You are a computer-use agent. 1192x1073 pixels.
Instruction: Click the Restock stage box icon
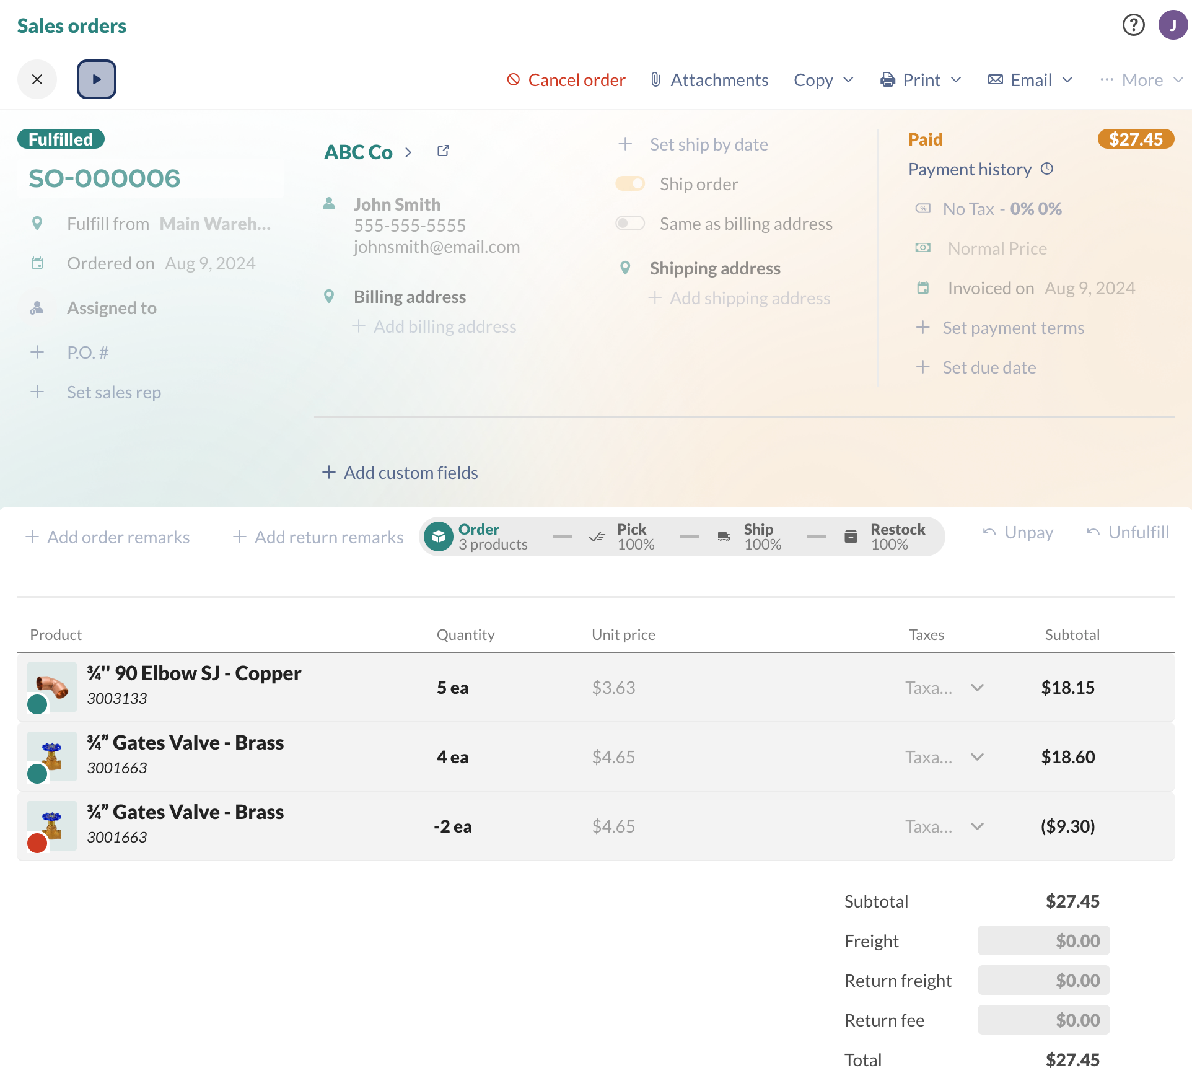pyautogui.click(x=850, y=536)
